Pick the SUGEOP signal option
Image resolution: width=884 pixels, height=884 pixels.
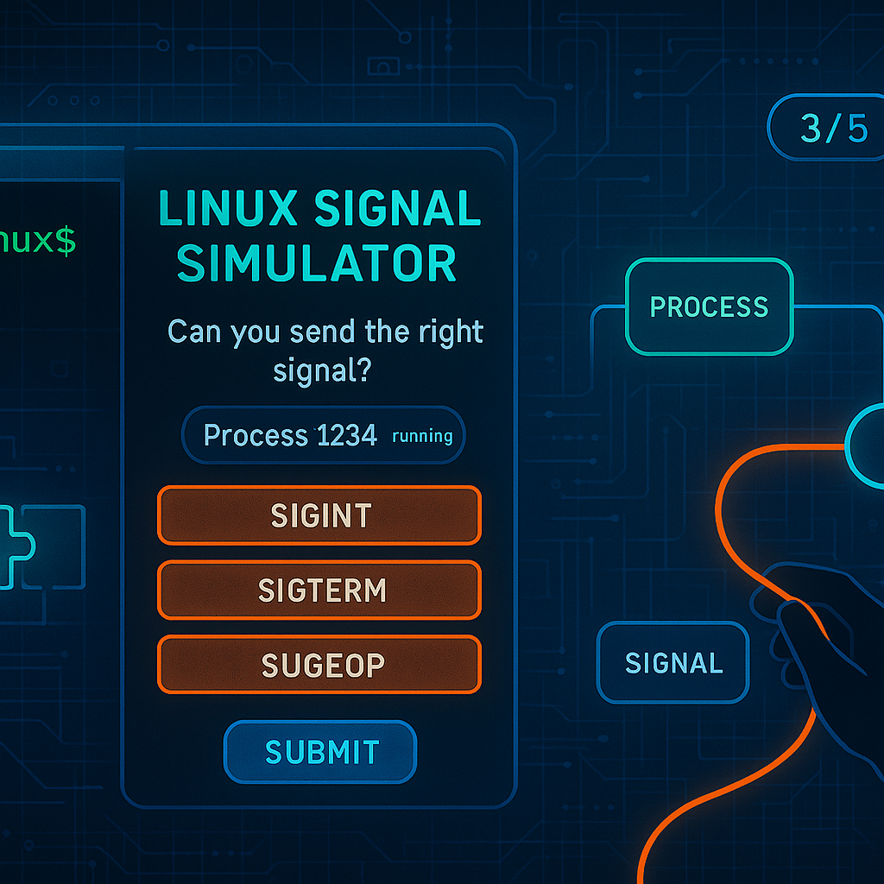click(319, 665)
